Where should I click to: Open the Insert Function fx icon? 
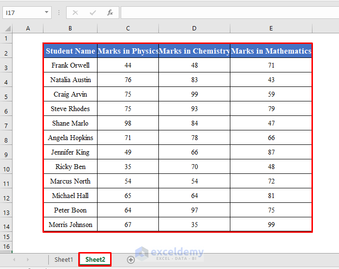point(110,13)
